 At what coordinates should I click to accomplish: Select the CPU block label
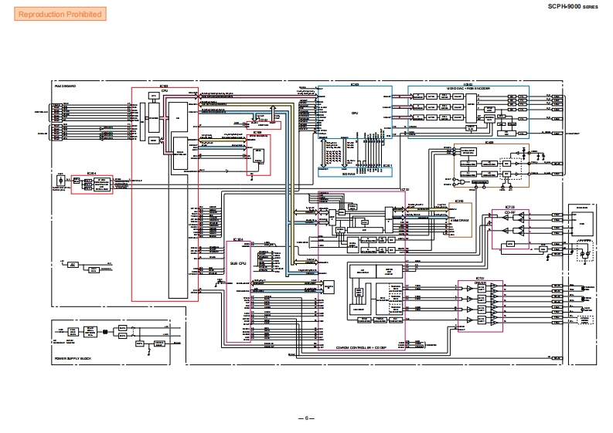click(x=165, y=92)
